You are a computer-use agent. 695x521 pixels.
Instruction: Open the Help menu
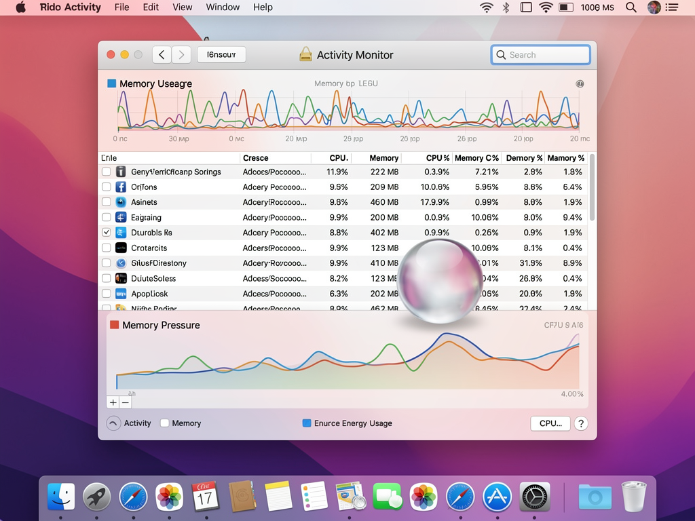(x=263, y=7)
